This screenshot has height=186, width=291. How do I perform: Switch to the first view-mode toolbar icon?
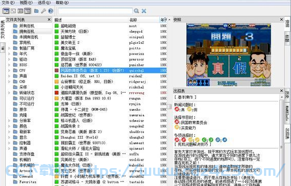click(x=6, y=11)
